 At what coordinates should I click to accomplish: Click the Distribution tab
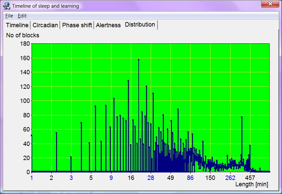point(140,25)
